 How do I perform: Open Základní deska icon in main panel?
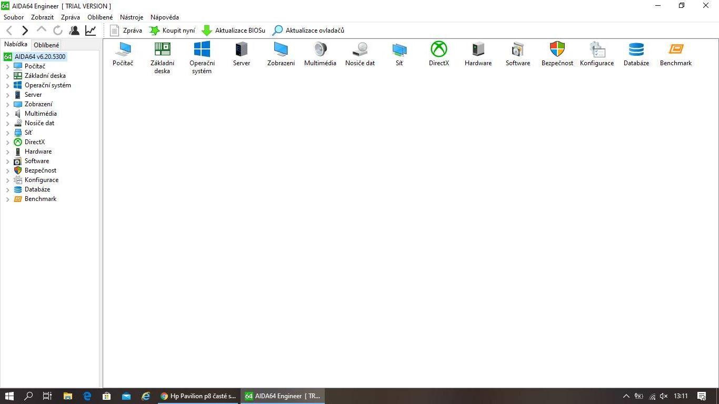pyautogui.click(x=162, y=49)
